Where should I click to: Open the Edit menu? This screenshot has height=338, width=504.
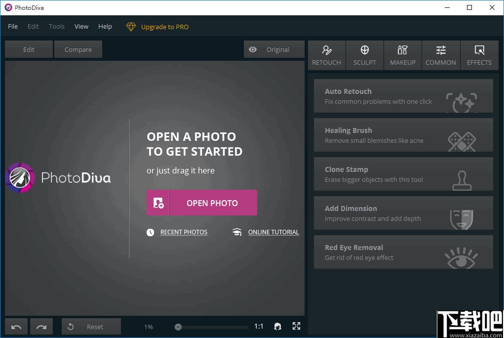(x=33, y=26)
